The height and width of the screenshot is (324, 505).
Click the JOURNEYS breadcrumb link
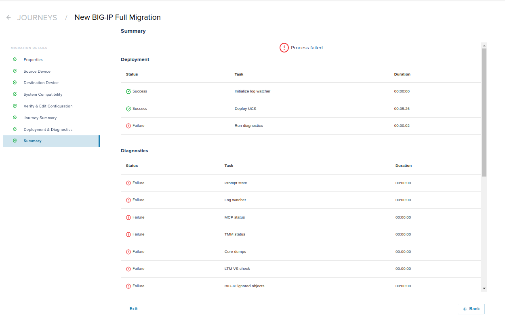point(37,18)
